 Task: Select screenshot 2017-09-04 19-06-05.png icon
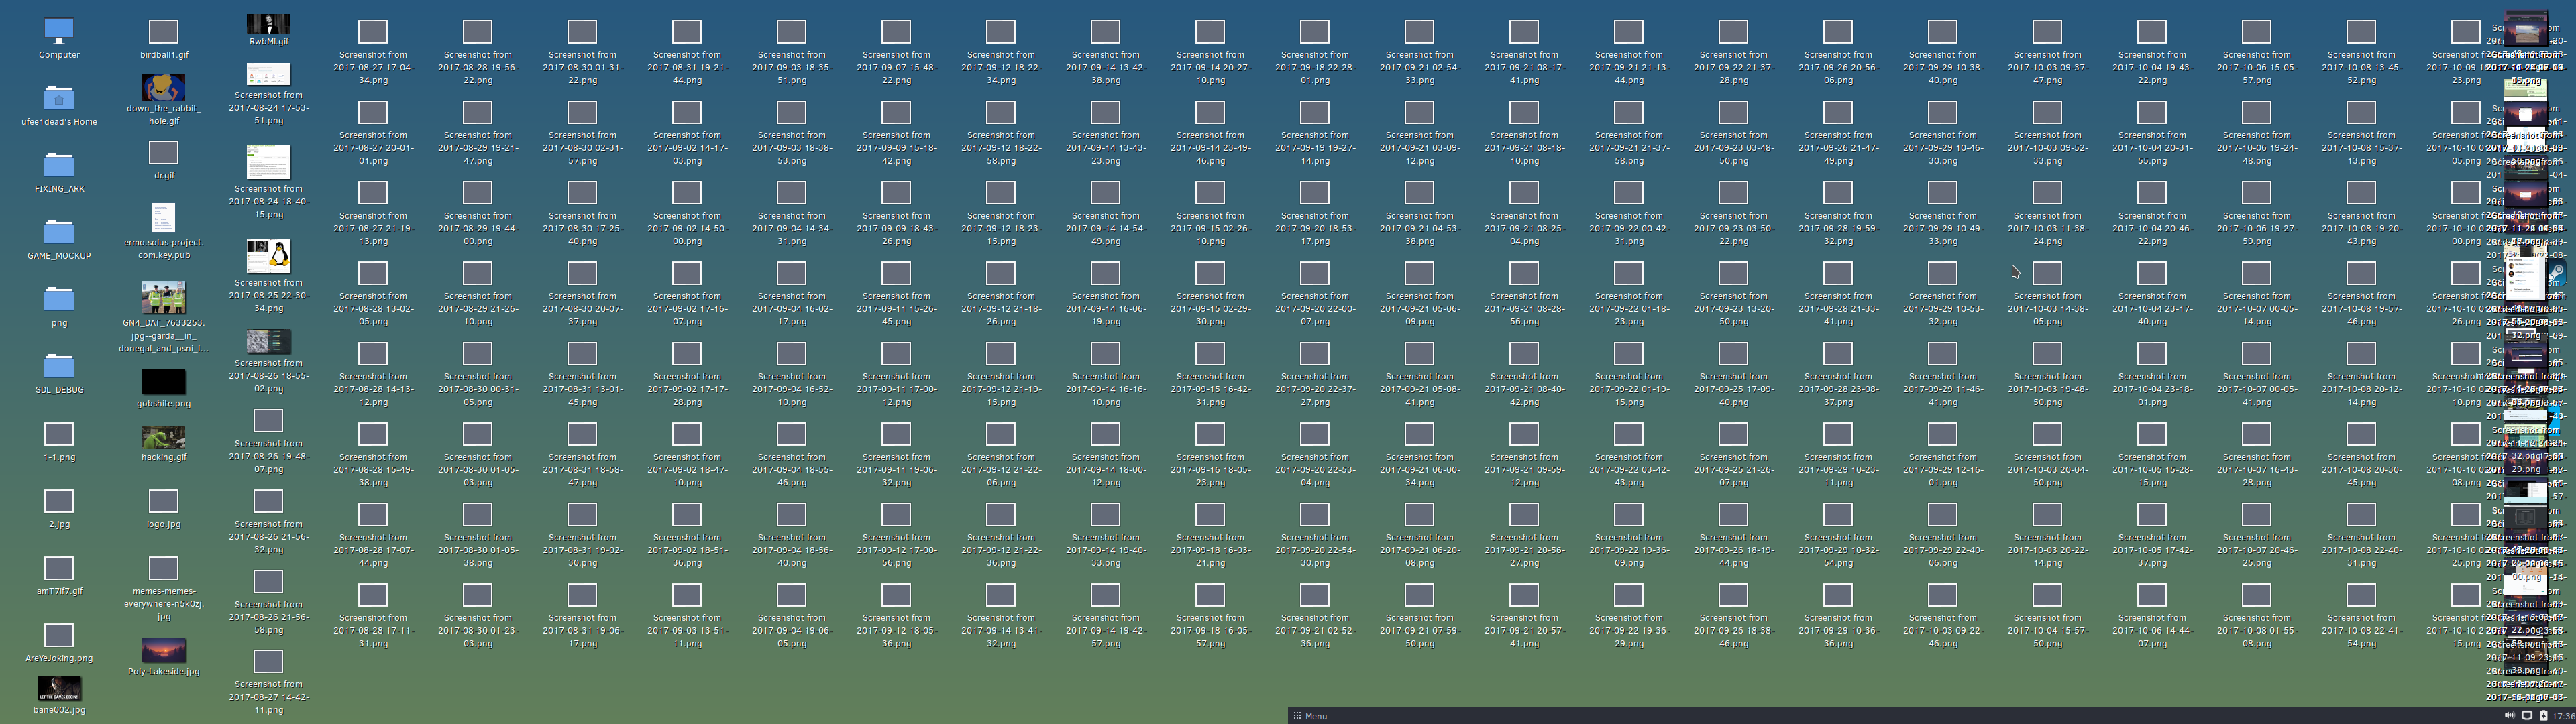[792, 595]
